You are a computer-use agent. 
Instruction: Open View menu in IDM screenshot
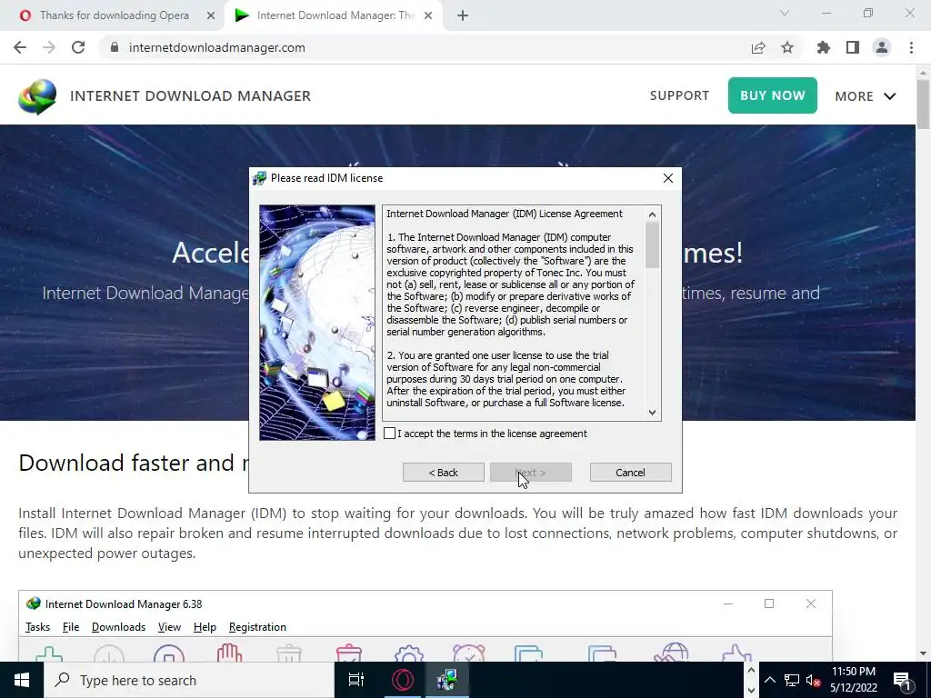tap(169, 627)
